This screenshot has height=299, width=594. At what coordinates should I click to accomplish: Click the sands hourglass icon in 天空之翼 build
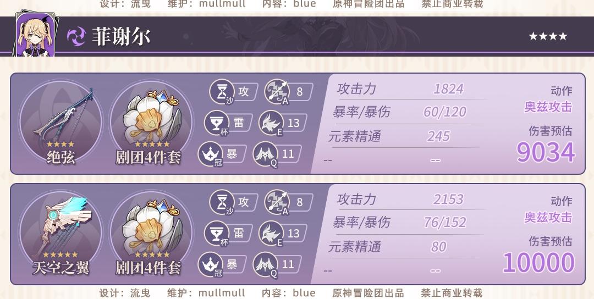coord(222,202)
